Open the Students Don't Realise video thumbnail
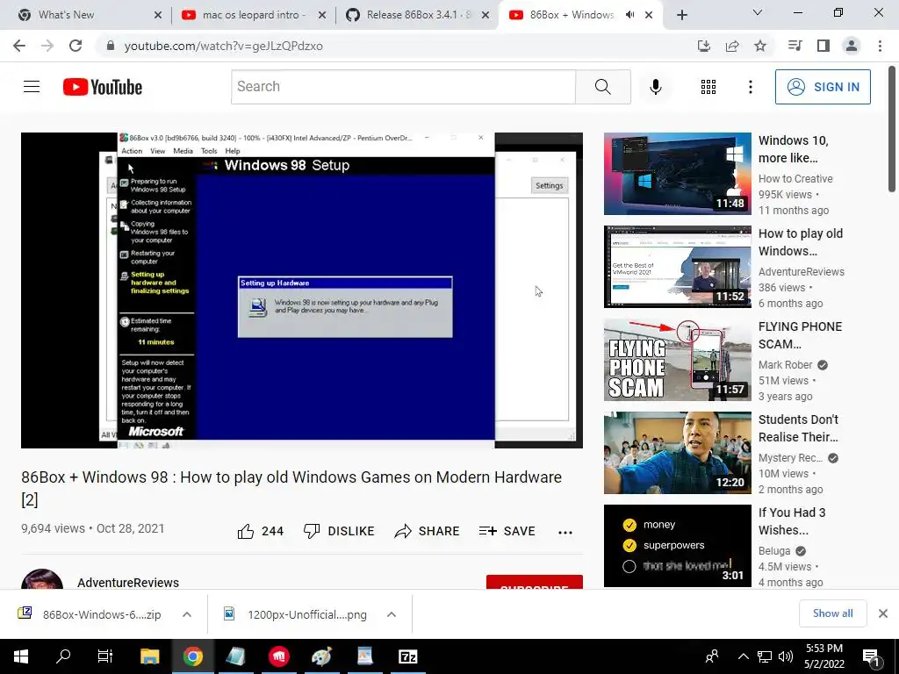The width and height of the screenshot is (899, 674). pyautogui.click(x=678, y=453)
